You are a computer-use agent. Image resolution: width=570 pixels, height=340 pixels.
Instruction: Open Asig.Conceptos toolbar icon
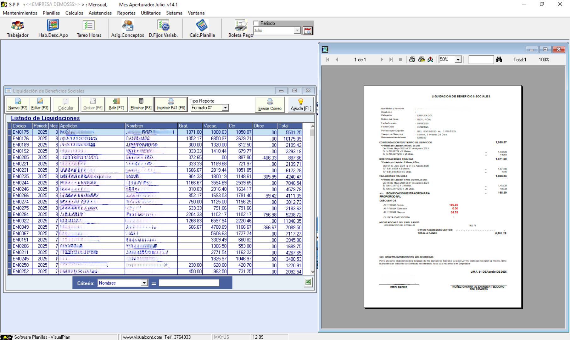pos(127,28)
